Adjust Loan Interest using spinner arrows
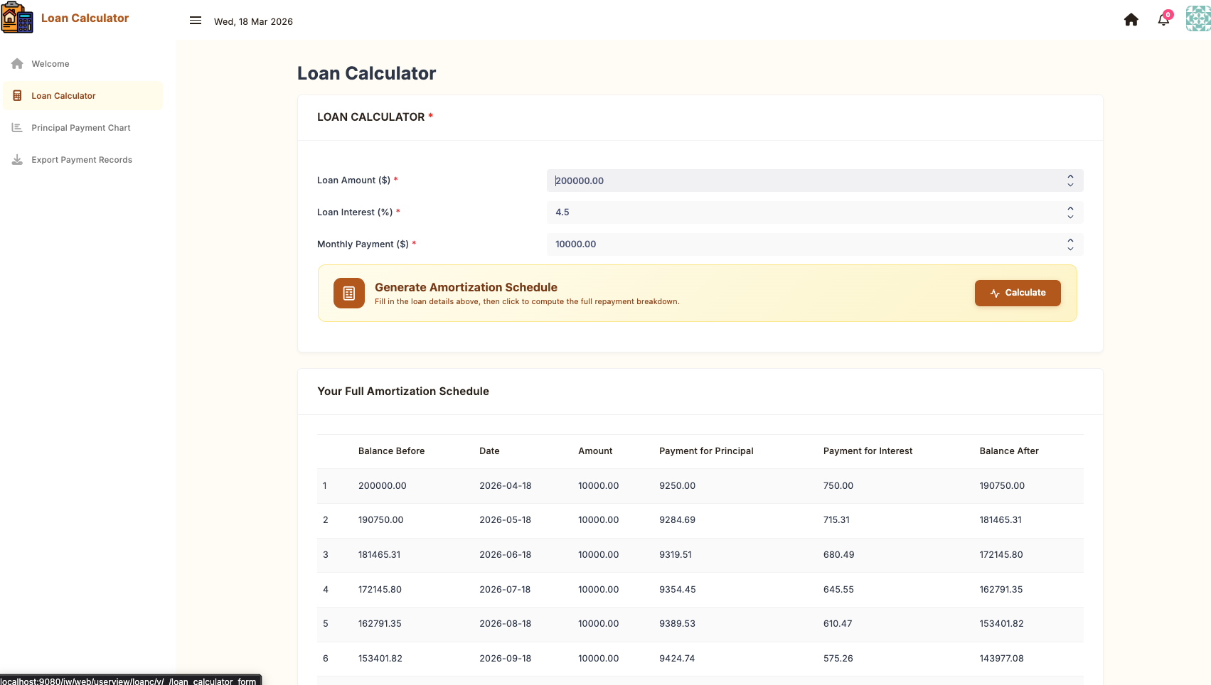The height and width of the screenshot is (685, 1211). pos(1070,212)
